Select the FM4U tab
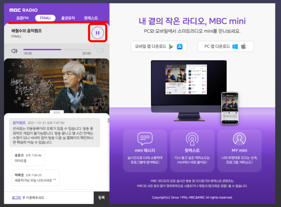The height and width of the screenshot is (207, 281). click(45, 18)
